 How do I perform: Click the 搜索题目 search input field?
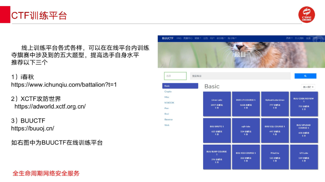tap(240, 76)
